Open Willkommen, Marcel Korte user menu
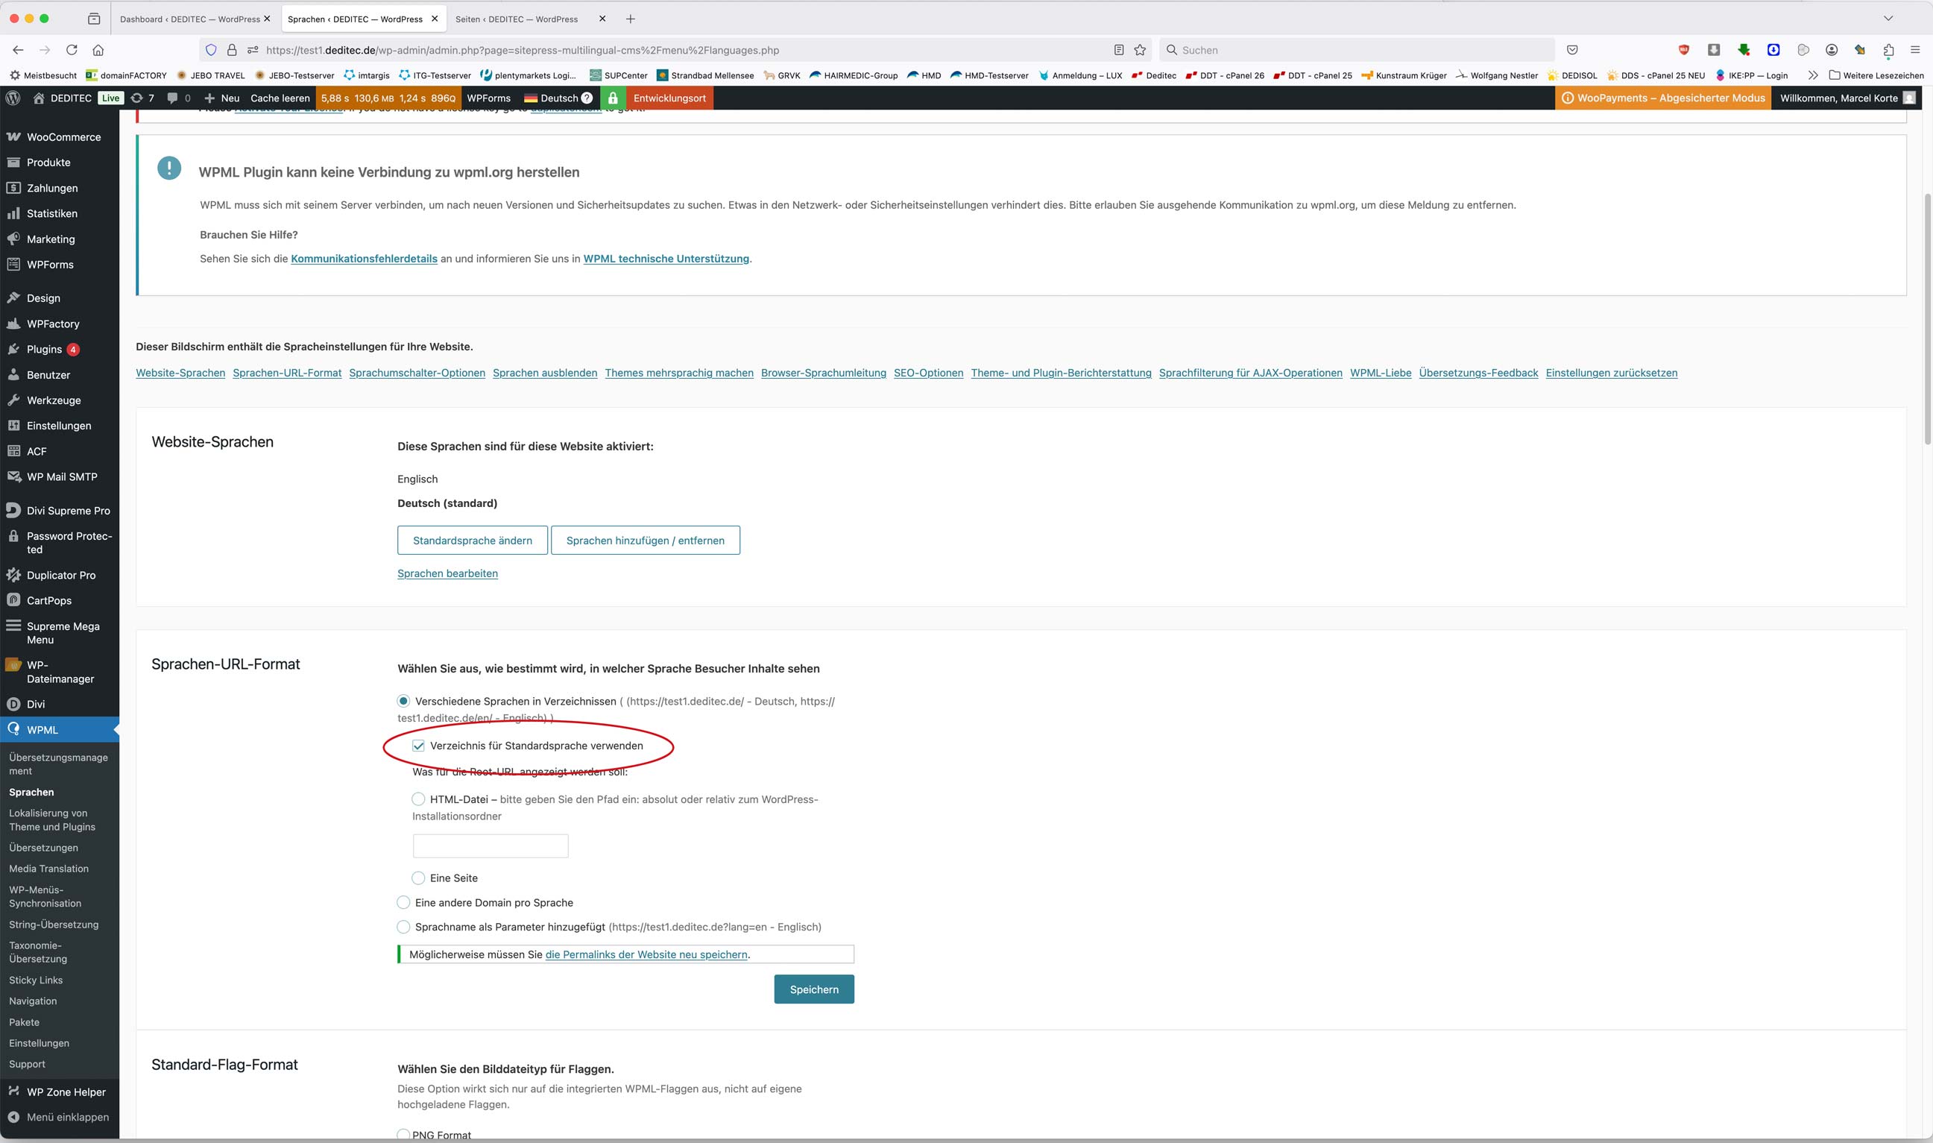The width and height of the screenshot is (1933, 1143). (x=1847, y=98)
